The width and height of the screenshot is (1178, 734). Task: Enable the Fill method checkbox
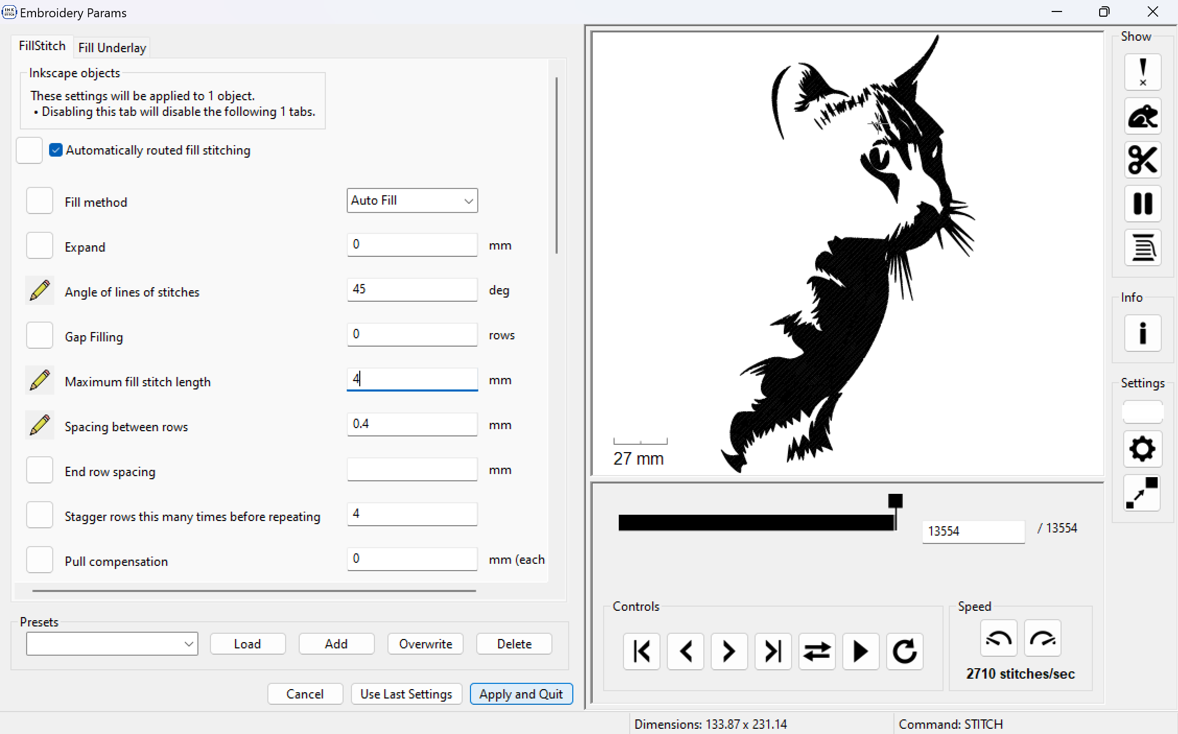(39, 200)
